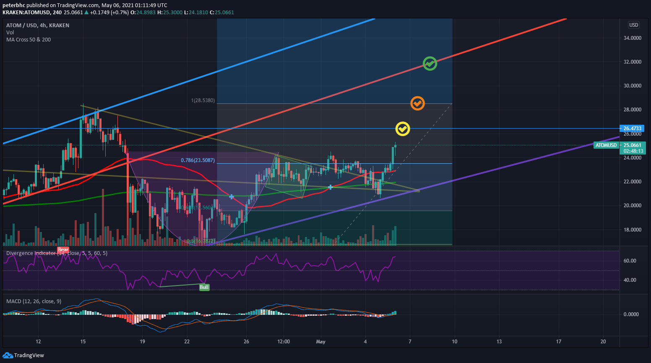The height and width of the screenshot is (363, 651).
Task: Select the ATOM / USD, 4h, KRAKEN title
Action: coord(38,26)
